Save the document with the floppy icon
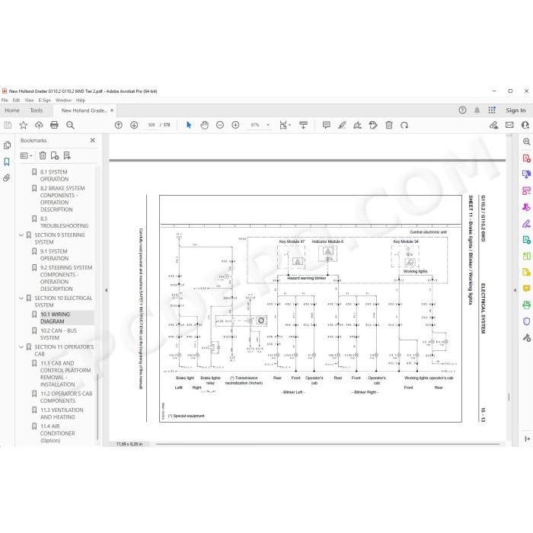Screen dimensions: 533x533 point(8,125)
